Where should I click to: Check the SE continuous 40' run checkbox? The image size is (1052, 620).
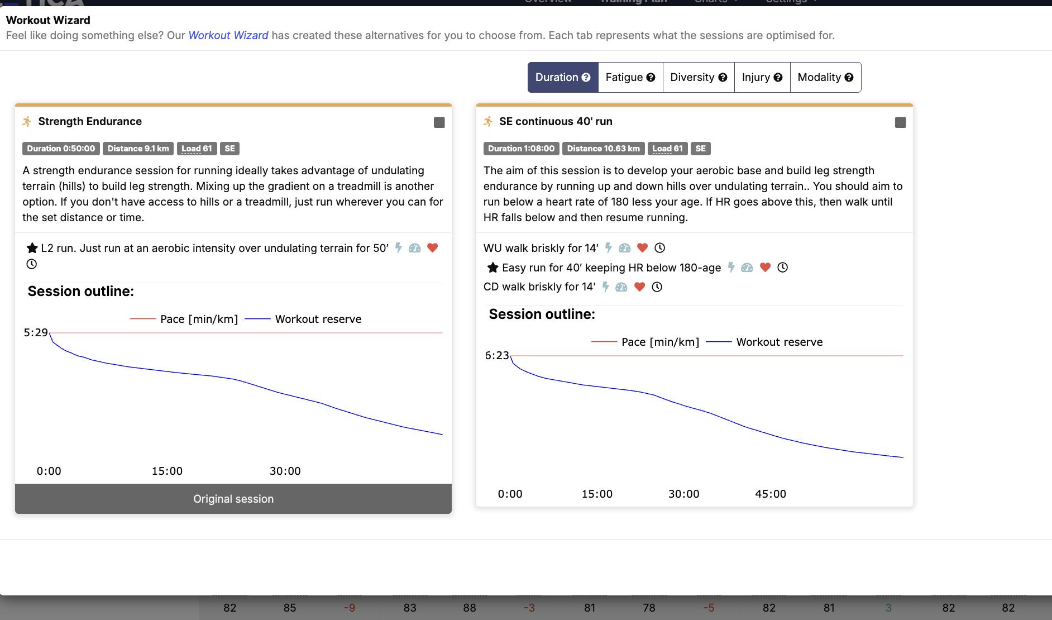point(901,122)
